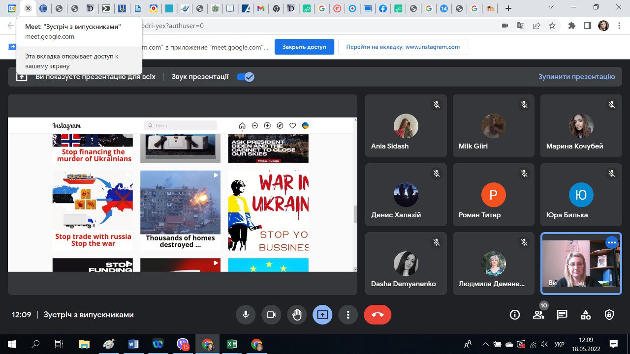The width and height of the screenshot is (630, 354).
Task: Click Instagram new post plus icon
Action: tap(267, 126)
